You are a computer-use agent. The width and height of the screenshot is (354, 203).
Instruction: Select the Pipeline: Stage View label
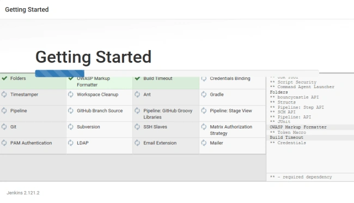pos(231,110)
